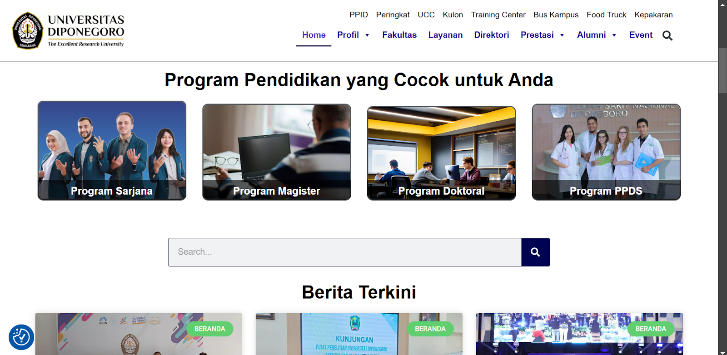The height and width of the screenshot is (355, 727).
Task: Click the scrollbar up arrow
Action: click(722, 4)
